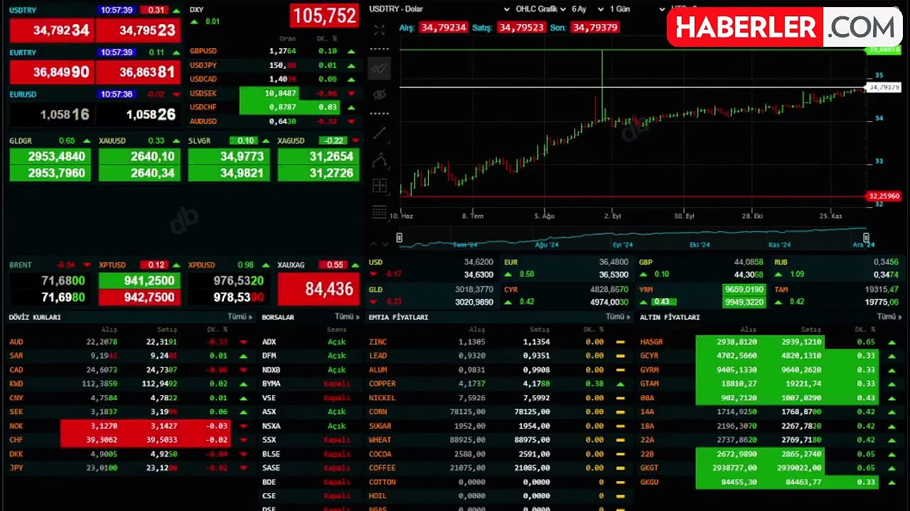
Task: Select the DÖVİZ KURLARI panel header
Action: pos(35,317)
